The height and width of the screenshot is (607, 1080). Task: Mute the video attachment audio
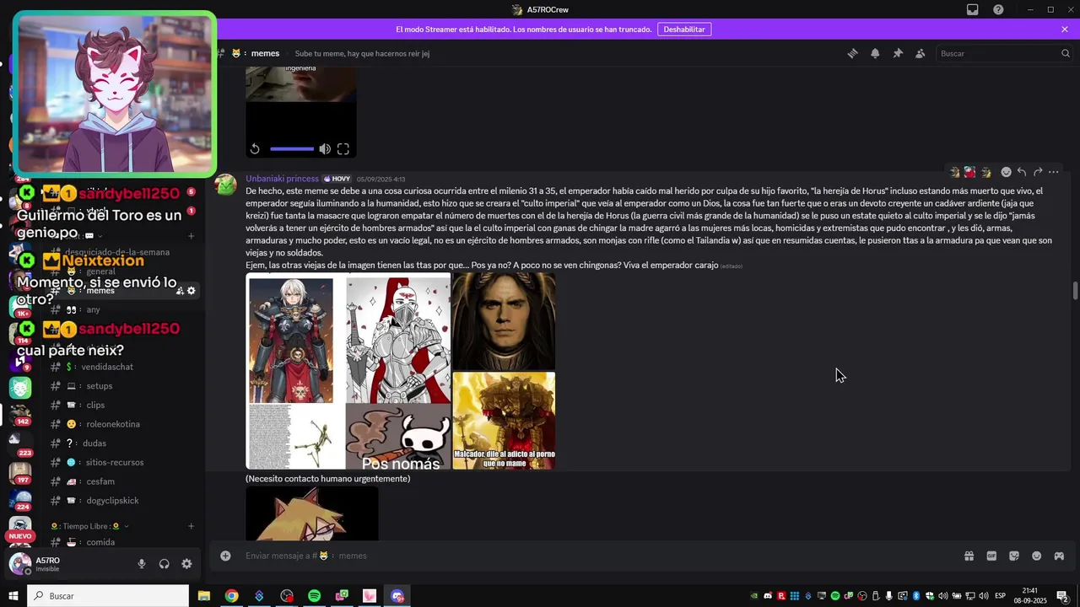pos(325,149)
